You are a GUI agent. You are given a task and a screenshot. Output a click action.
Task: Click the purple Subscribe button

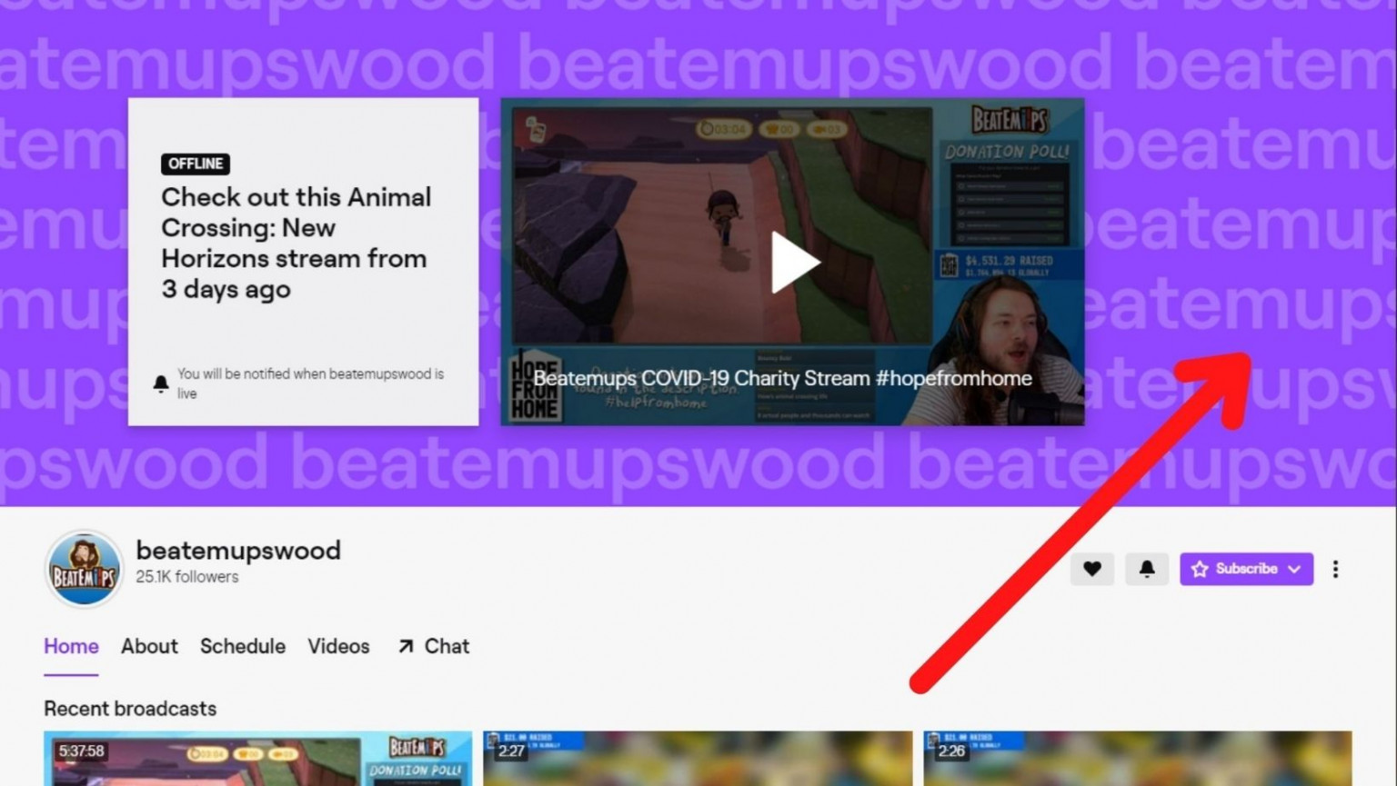pos(1246,569)
